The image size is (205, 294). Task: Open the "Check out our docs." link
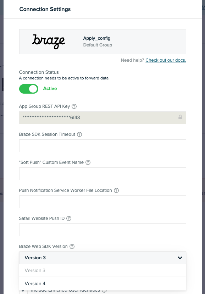tap(165, 60)
